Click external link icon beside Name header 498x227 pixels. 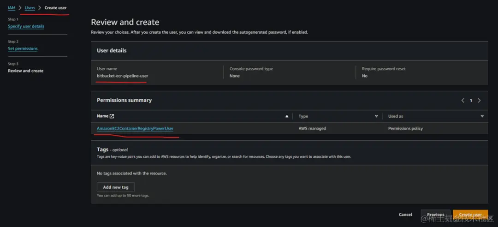pyautogui.click(x=112, y=116)
